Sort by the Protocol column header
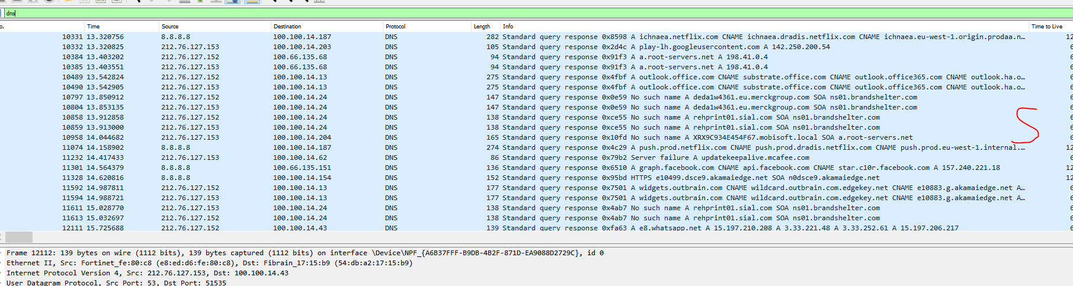The width and height of the screenshot is (1073, 286). [427, 26]
